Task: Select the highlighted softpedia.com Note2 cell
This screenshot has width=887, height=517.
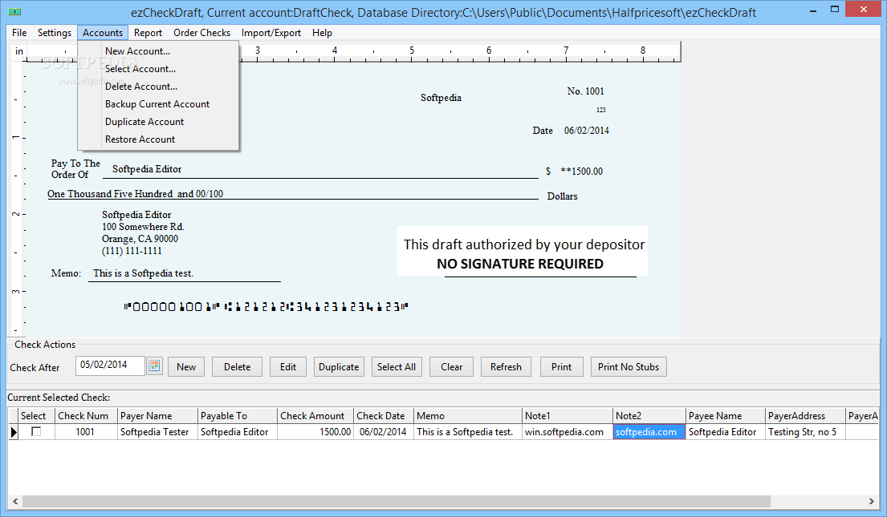Action: pyautogui.click(x=649, y=432)
